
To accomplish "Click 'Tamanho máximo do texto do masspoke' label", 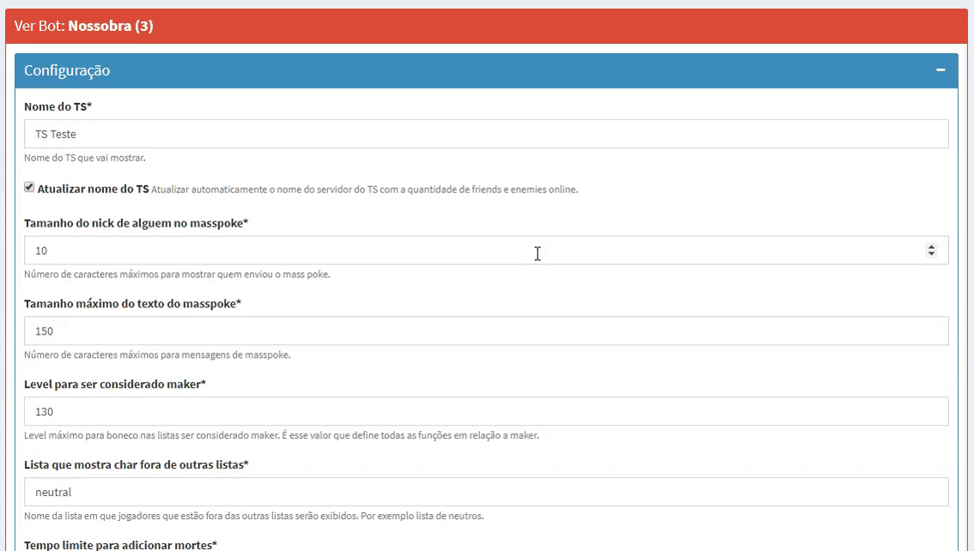I will 132,304.
